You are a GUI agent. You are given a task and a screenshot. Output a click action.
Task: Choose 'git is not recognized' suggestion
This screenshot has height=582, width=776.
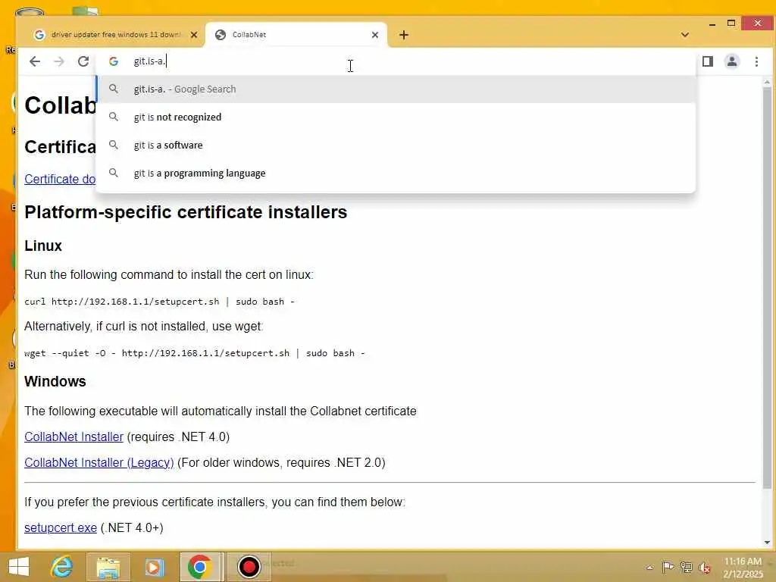point(396,117)
